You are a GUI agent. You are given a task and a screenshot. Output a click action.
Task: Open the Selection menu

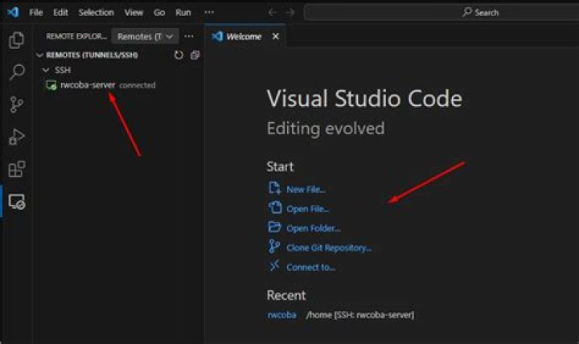96,12
